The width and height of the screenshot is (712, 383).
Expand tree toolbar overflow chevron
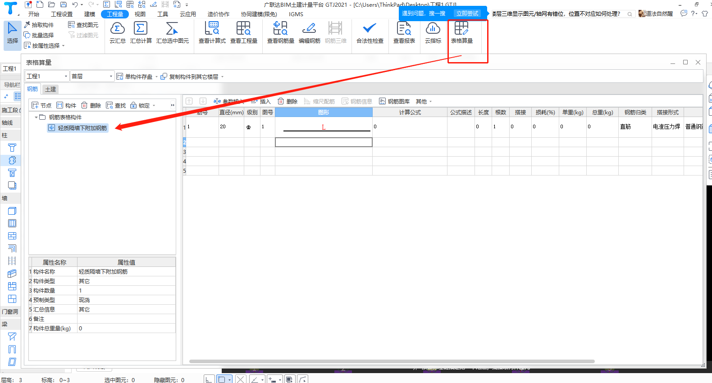(172, 105)
